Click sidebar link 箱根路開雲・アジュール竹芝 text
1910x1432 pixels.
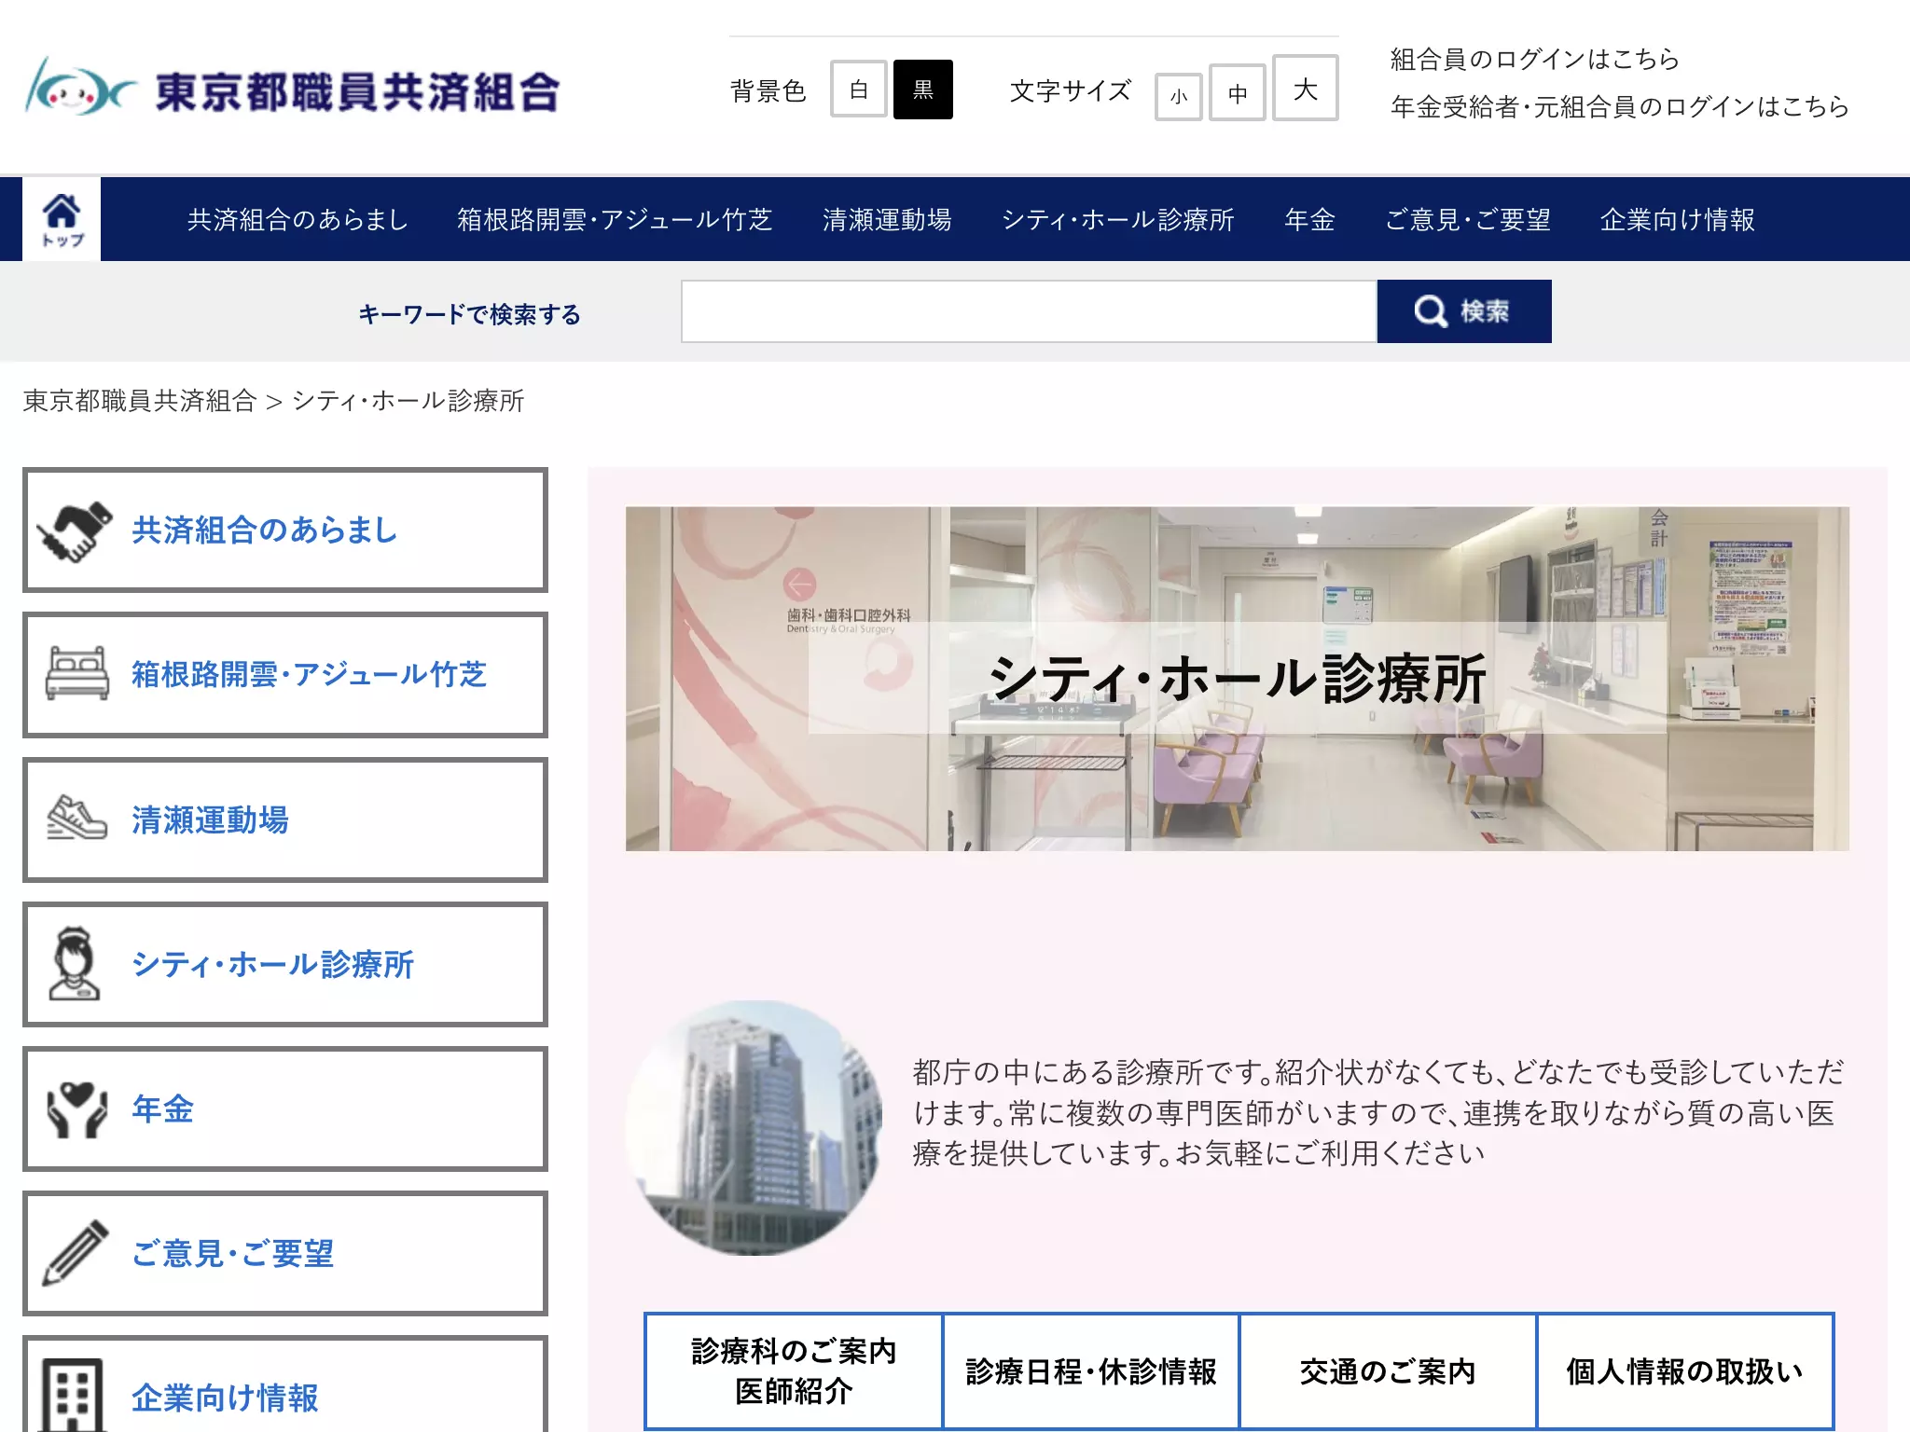(x=309, y=674)
